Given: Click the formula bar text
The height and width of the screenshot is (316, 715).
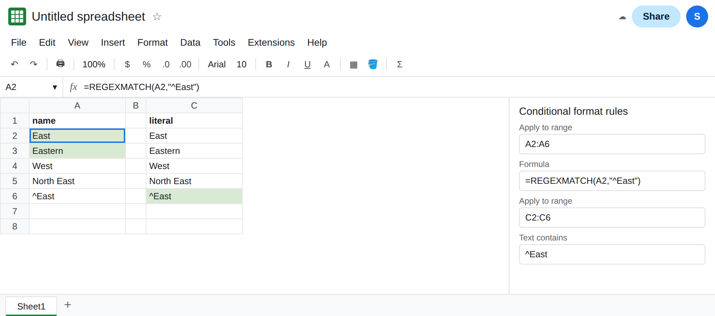Looking at the screenshot, I should [x=142, y=87].
